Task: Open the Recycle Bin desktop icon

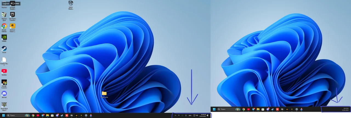Action: point(4,14)
